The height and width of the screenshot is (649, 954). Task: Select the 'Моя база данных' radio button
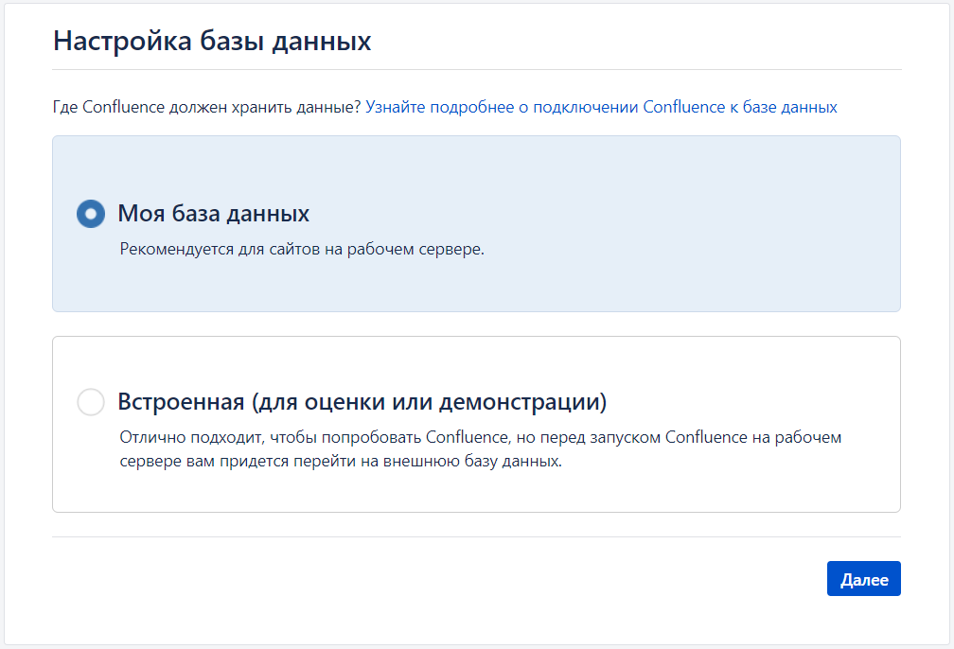click(91, 214)
